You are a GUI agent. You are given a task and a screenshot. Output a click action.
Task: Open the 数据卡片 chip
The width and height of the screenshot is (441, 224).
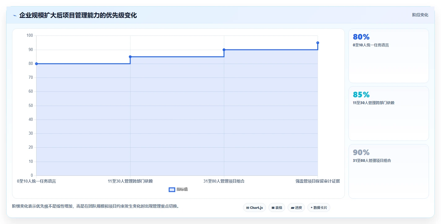point(319,208)
